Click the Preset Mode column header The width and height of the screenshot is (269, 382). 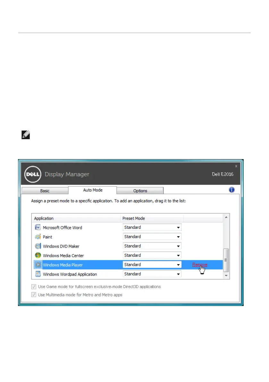click(x=152, y=218)
